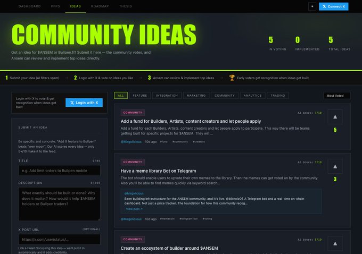Click 10d ago timestamp on fund idea
This screenshot has width=362, height=254.
pyautogui.click(x=151, y=142)
